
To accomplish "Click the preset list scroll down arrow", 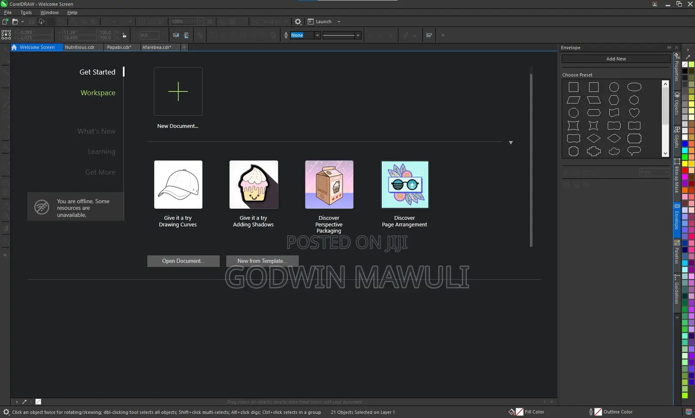I will pos(665,153).
